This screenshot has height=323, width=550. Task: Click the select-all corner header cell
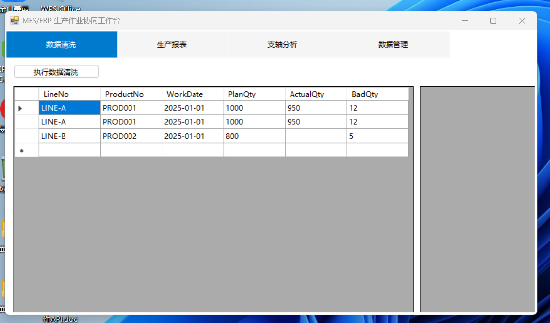pyautogui.click(x=27, y=94)
